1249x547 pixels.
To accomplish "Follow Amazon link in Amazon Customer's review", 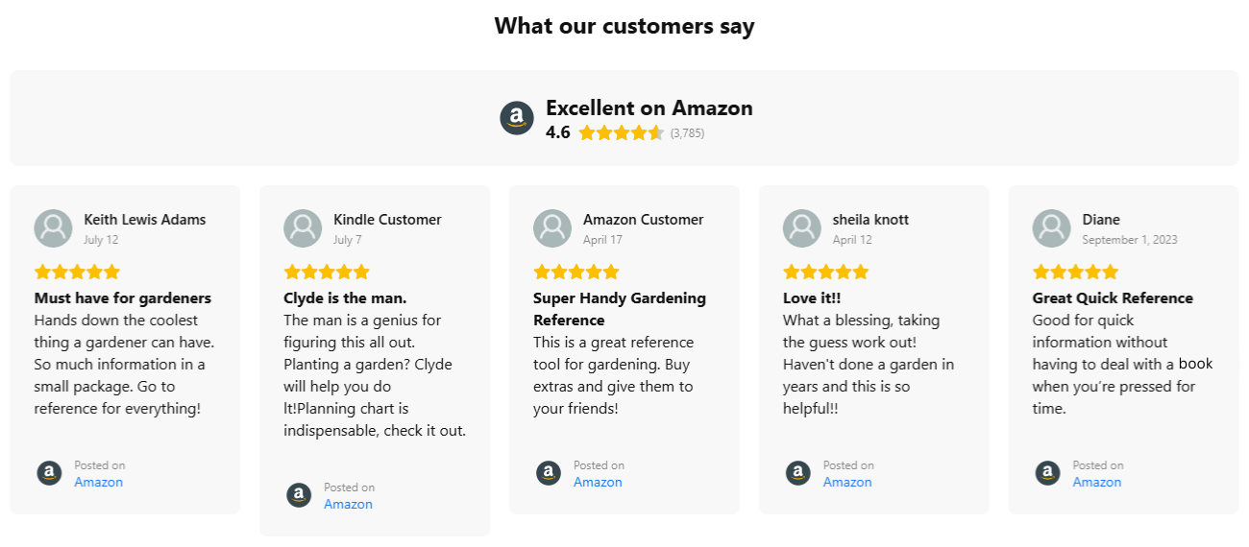I will click(598, 482).
